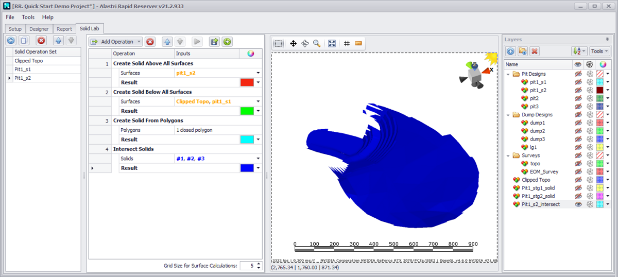Open the layer sort order dropdown

[579, 51]
